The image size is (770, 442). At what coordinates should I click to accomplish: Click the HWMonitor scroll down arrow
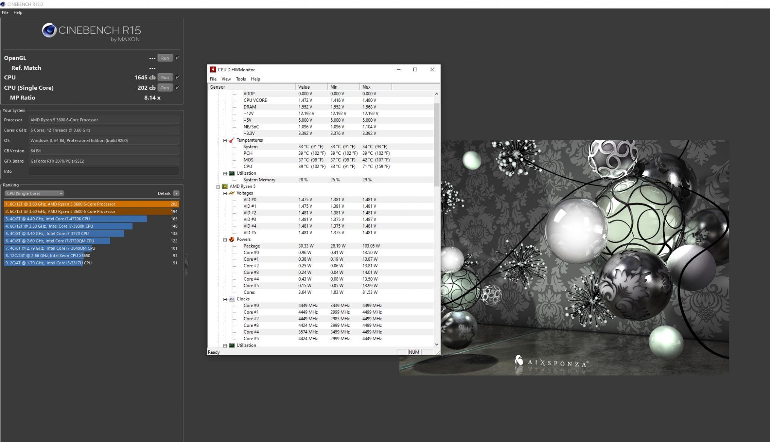click(x=437, y=344)
